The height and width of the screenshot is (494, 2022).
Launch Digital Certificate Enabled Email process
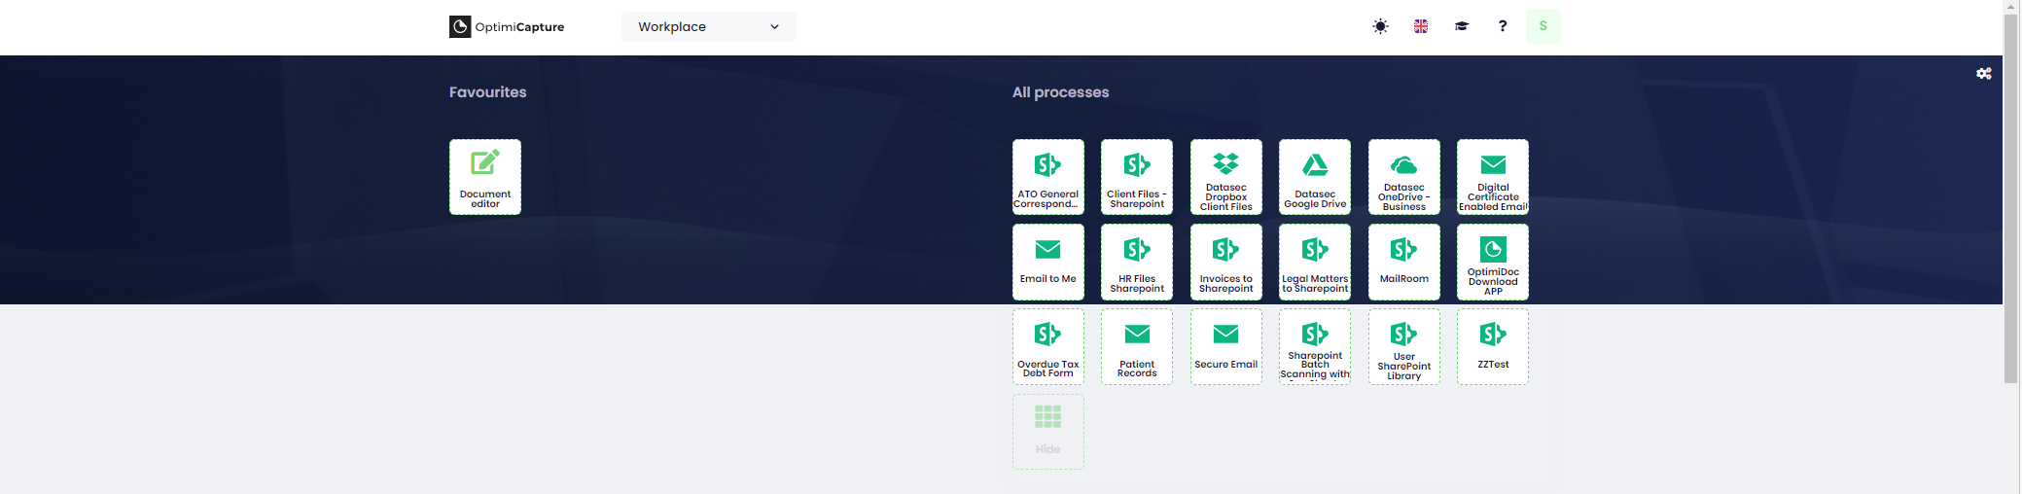pos(1493,177)
